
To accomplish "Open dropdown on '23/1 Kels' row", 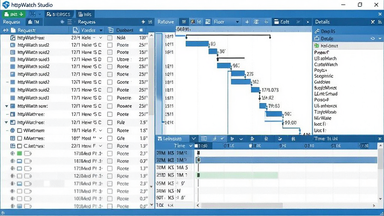I will pyautogui.click(x=100, y=38).
